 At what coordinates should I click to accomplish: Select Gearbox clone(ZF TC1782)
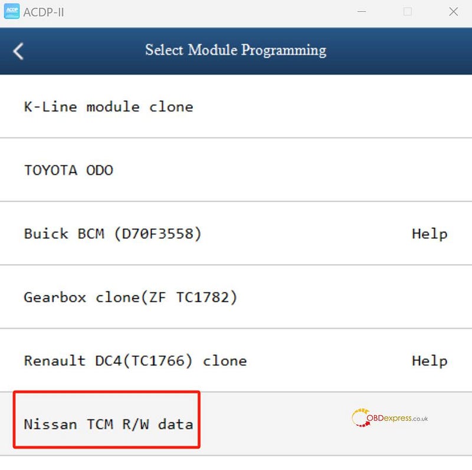[236, 297]
